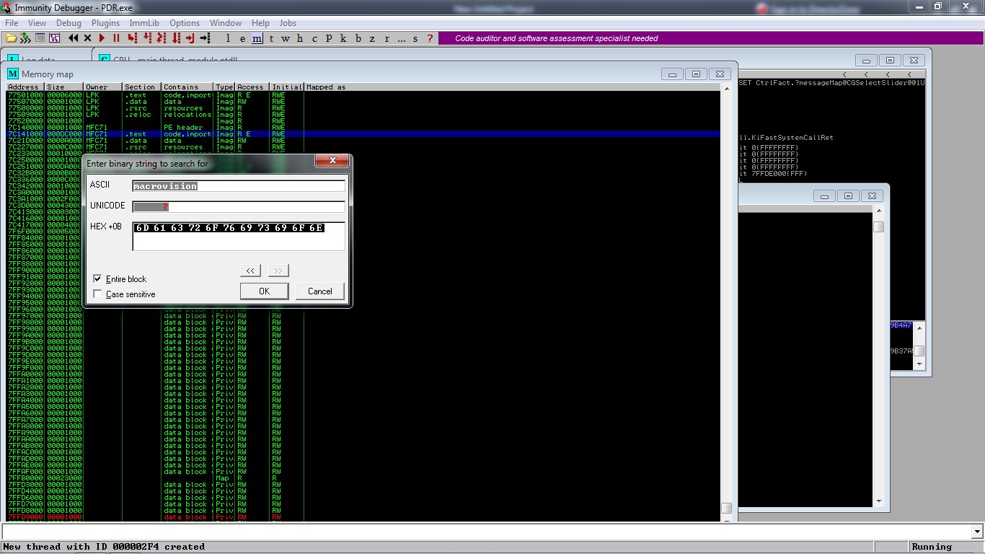Image resolution: width=985 pixels, height=554 pixels.
Task: Open the Debug menu
Action: pos(69,23)
